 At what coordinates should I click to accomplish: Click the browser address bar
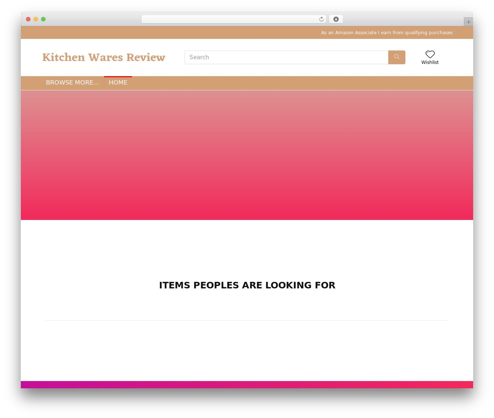click(x=233, y=19)
